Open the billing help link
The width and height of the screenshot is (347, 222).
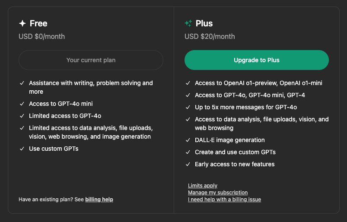point(99,200)
